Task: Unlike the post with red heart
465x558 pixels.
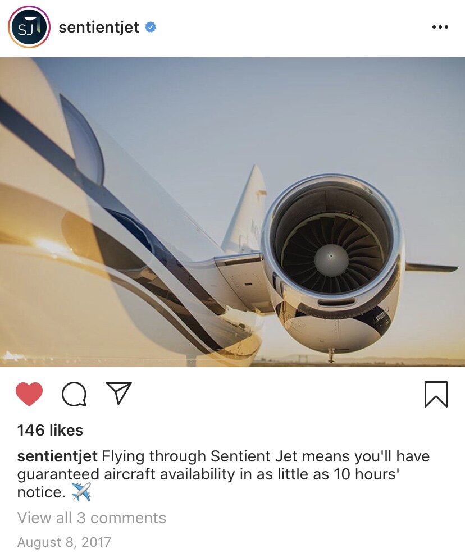Action: point(29,394)
